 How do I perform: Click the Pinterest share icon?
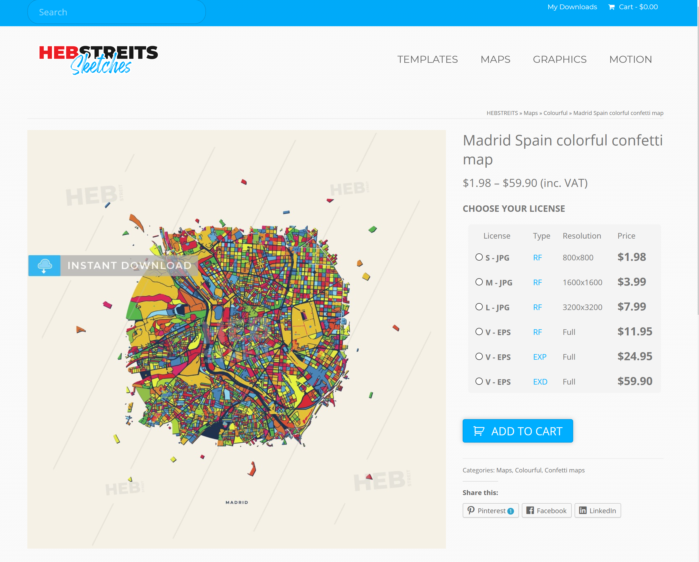[471, 510]
